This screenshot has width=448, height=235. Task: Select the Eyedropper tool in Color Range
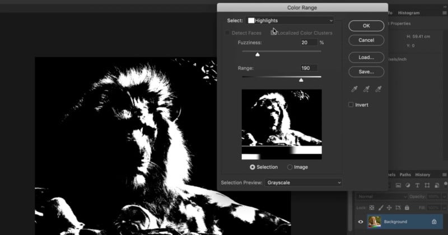point(354,89)
